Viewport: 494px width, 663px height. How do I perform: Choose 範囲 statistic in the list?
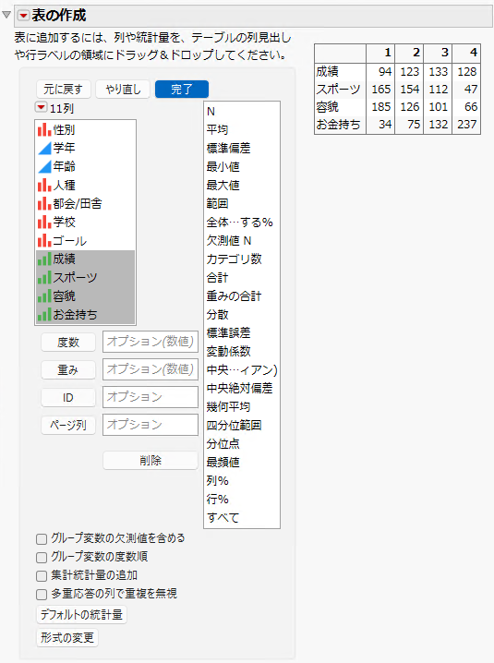[217, 203]
